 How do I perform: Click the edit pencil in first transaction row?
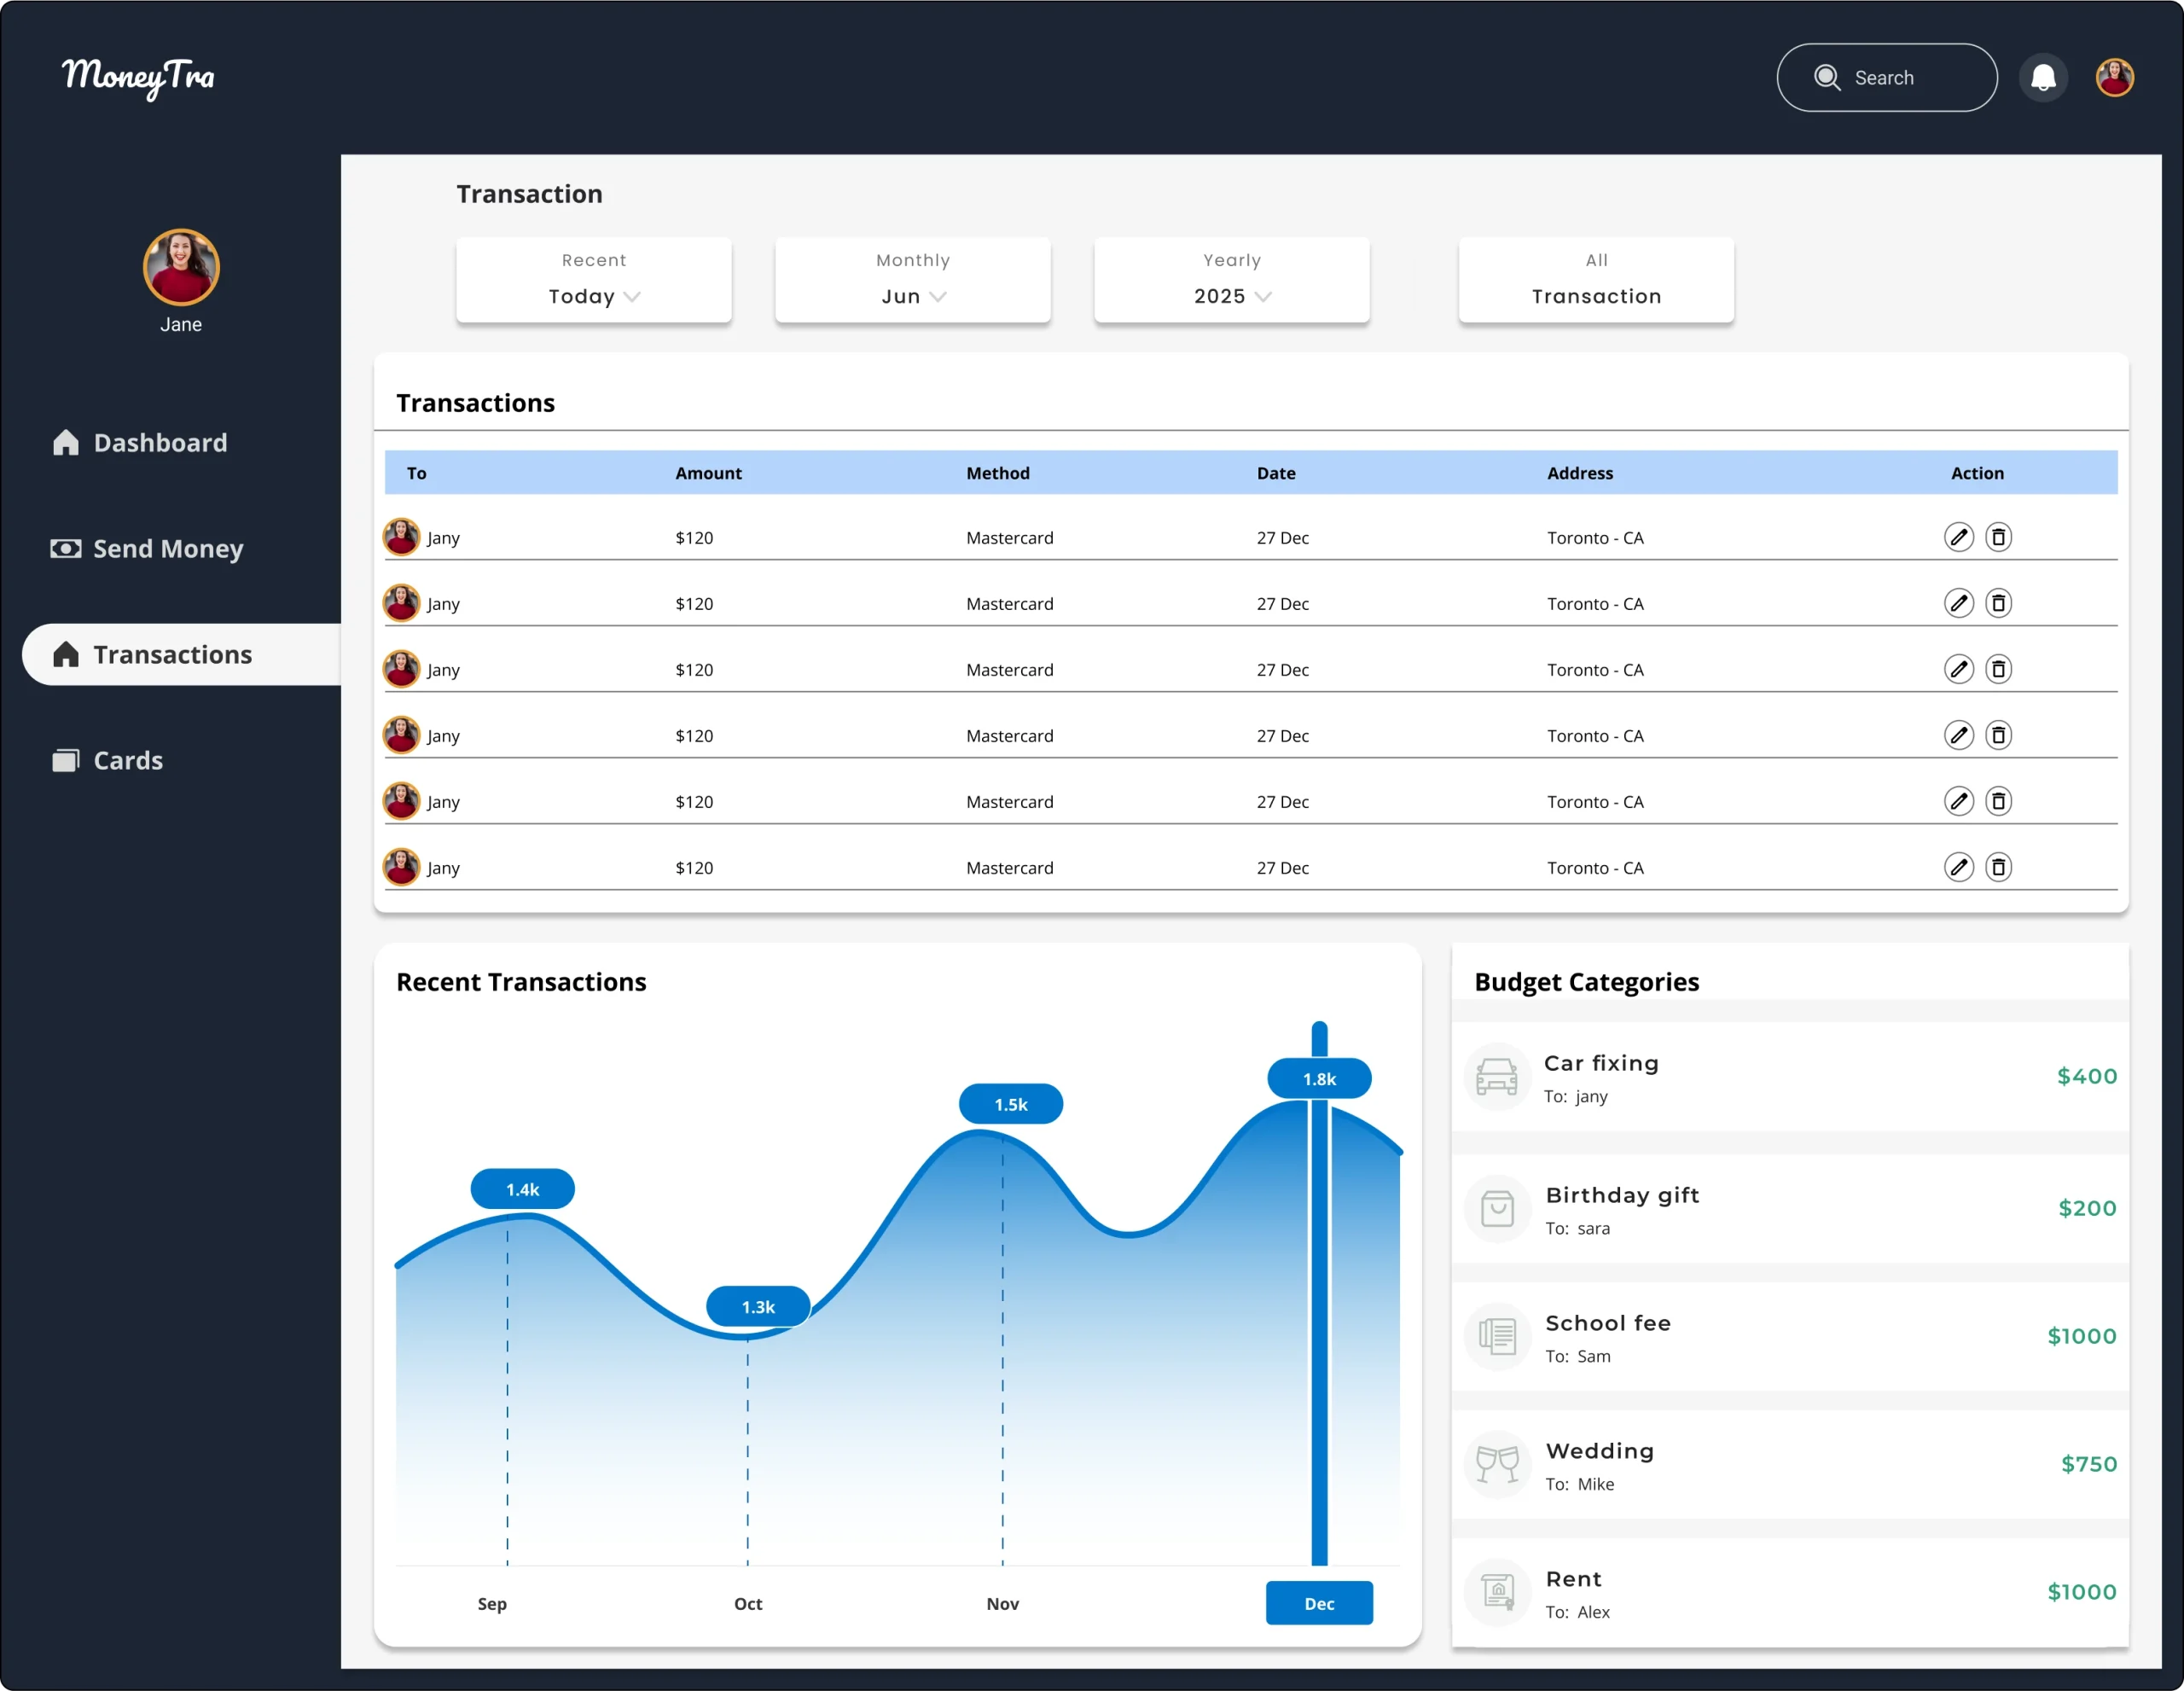(1958, 537)
